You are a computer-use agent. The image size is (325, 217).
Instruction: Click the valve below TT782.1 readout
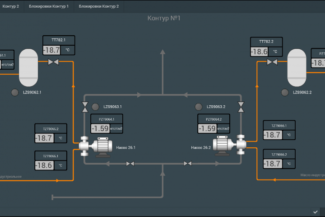53,62
